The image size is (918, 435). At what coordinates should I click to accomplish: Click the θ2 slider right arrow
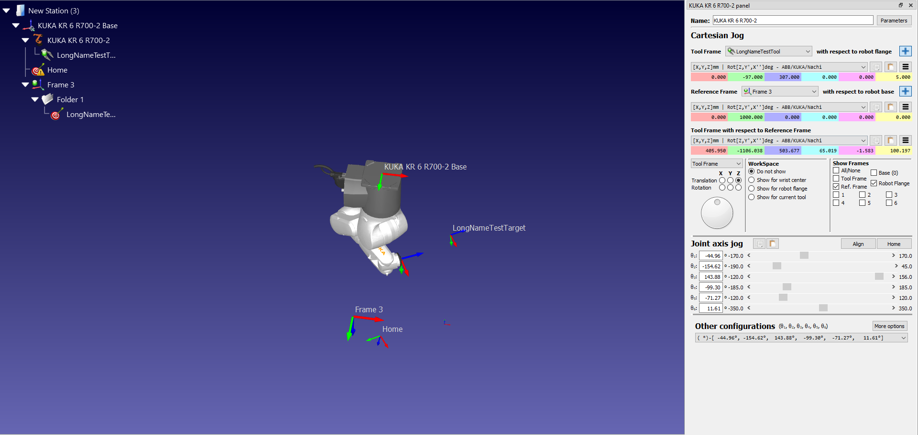[896, 266]
